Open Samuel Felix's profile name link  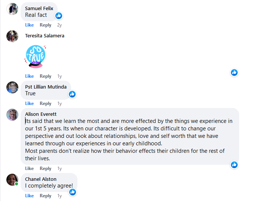click(39, 8)
